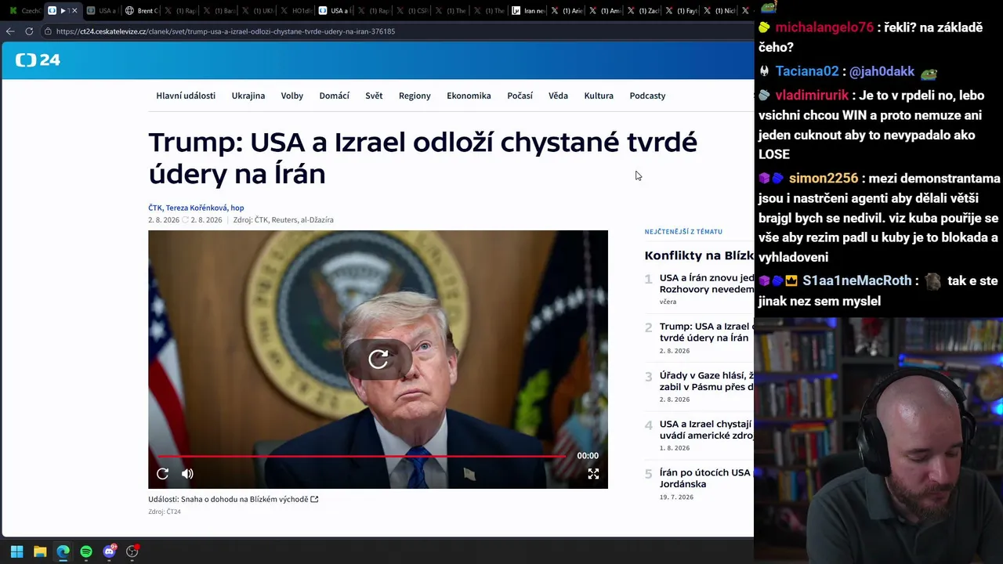
Task: Open the Ukrajina section
Action: point(248,96)
